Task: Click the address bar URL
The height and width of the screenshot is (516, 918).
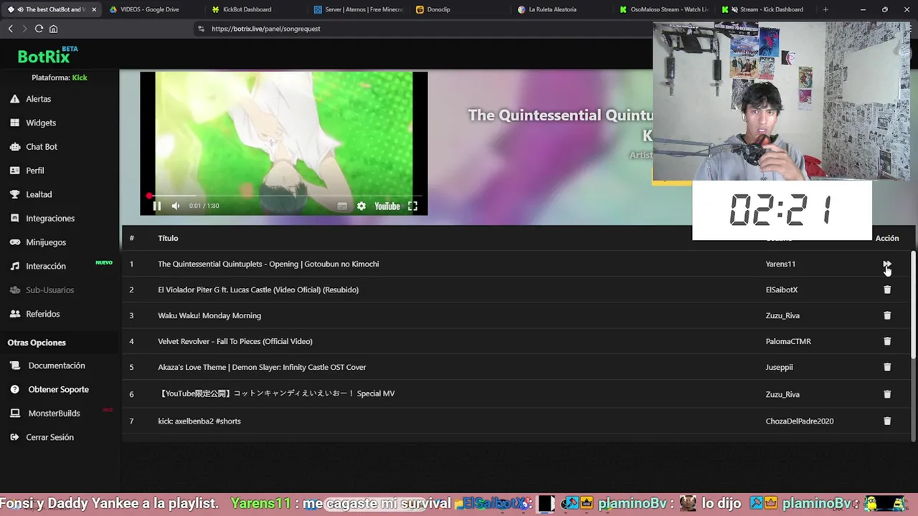Action: pos(265,29)
